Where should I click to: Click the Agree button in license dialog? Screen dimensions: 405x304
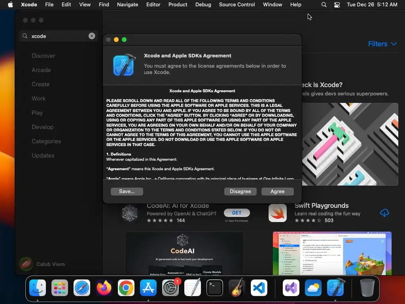click(277, 191)
